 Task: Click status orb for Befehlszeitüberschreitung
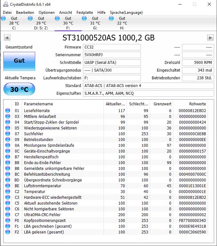(8, 174)
